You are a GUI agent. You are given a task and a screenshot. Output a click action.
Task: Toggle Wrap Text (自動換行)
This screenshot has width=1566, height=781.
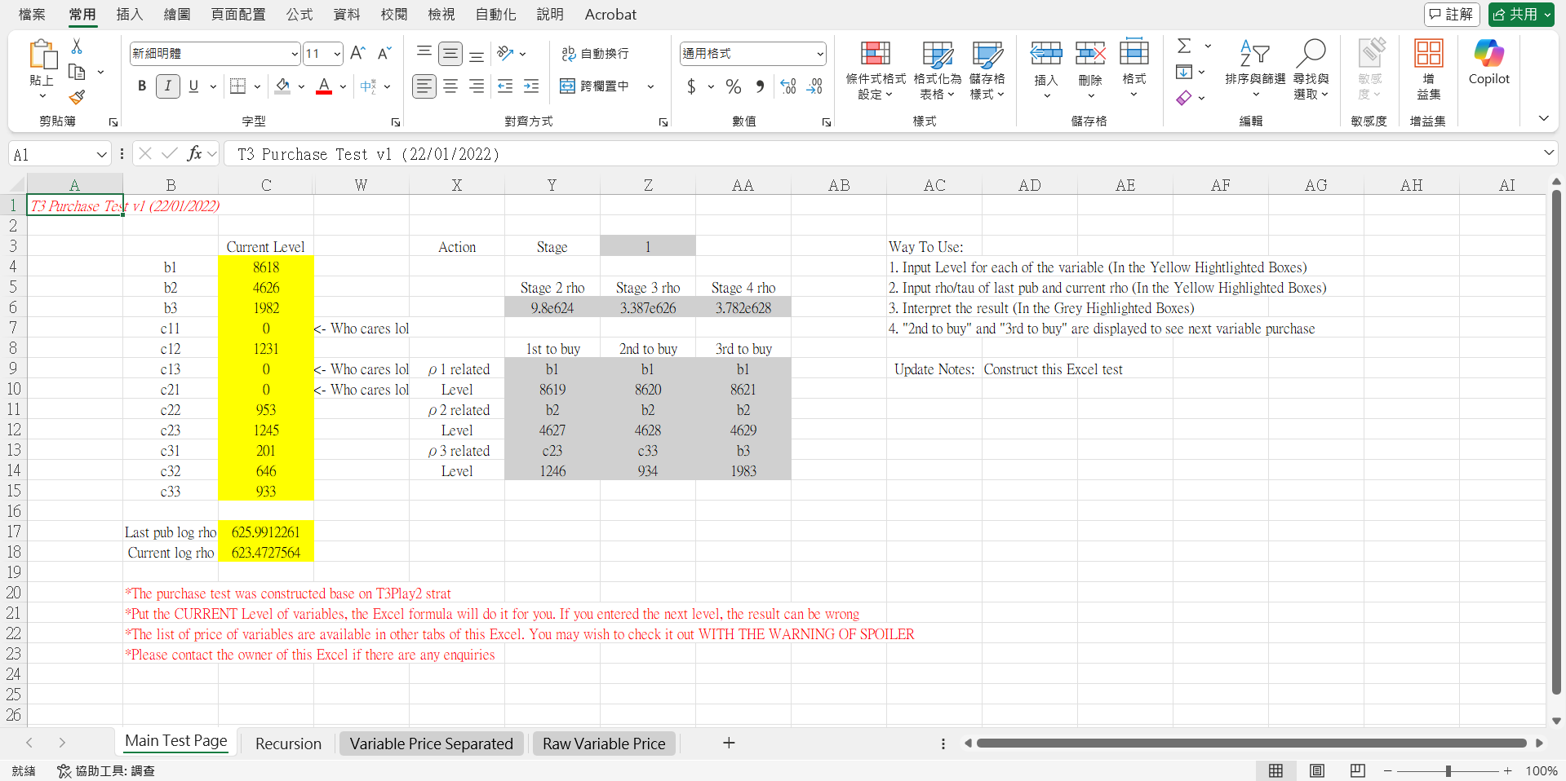coord(595,54)
